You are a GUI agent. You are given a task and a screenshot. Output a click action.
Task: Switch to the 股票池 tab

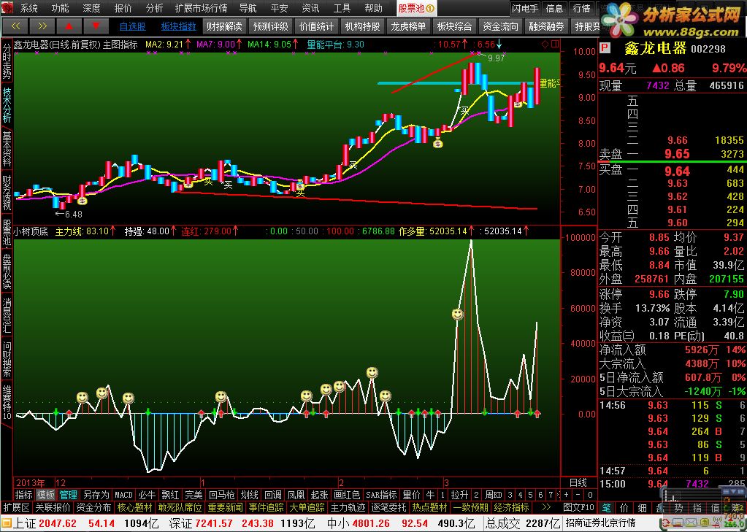click(416, 8)
